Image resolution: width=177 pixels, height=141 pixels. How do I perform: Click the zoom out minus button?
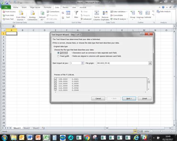point(151,131)
